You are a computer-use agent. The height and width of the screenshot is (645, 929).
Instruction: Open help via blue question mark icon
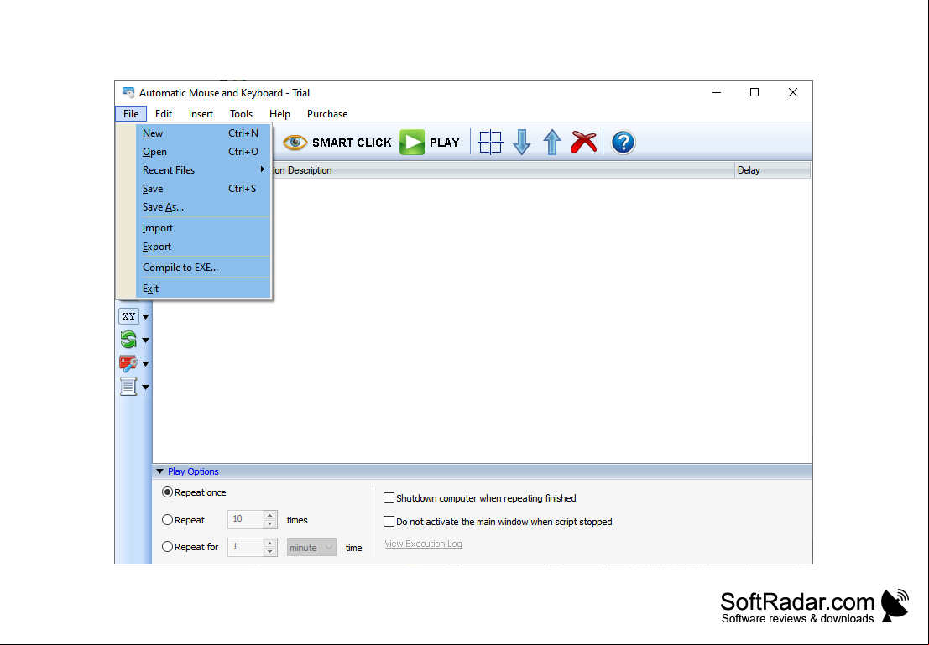click(x=624, y=142)
